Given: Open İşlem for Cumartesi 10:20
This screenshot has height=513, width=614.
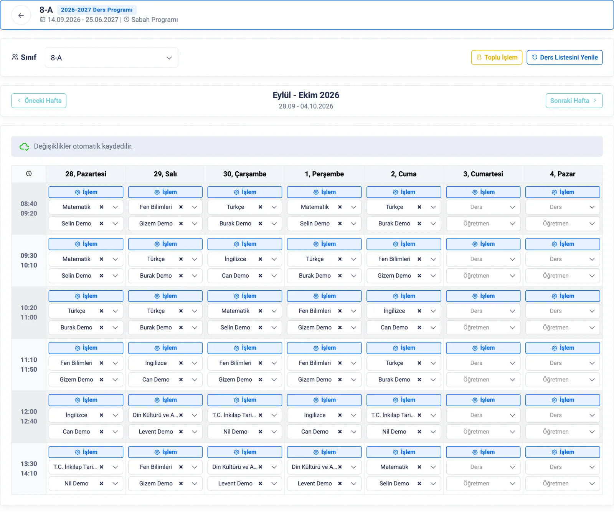Looking at the screenshot, I should 483,296.
